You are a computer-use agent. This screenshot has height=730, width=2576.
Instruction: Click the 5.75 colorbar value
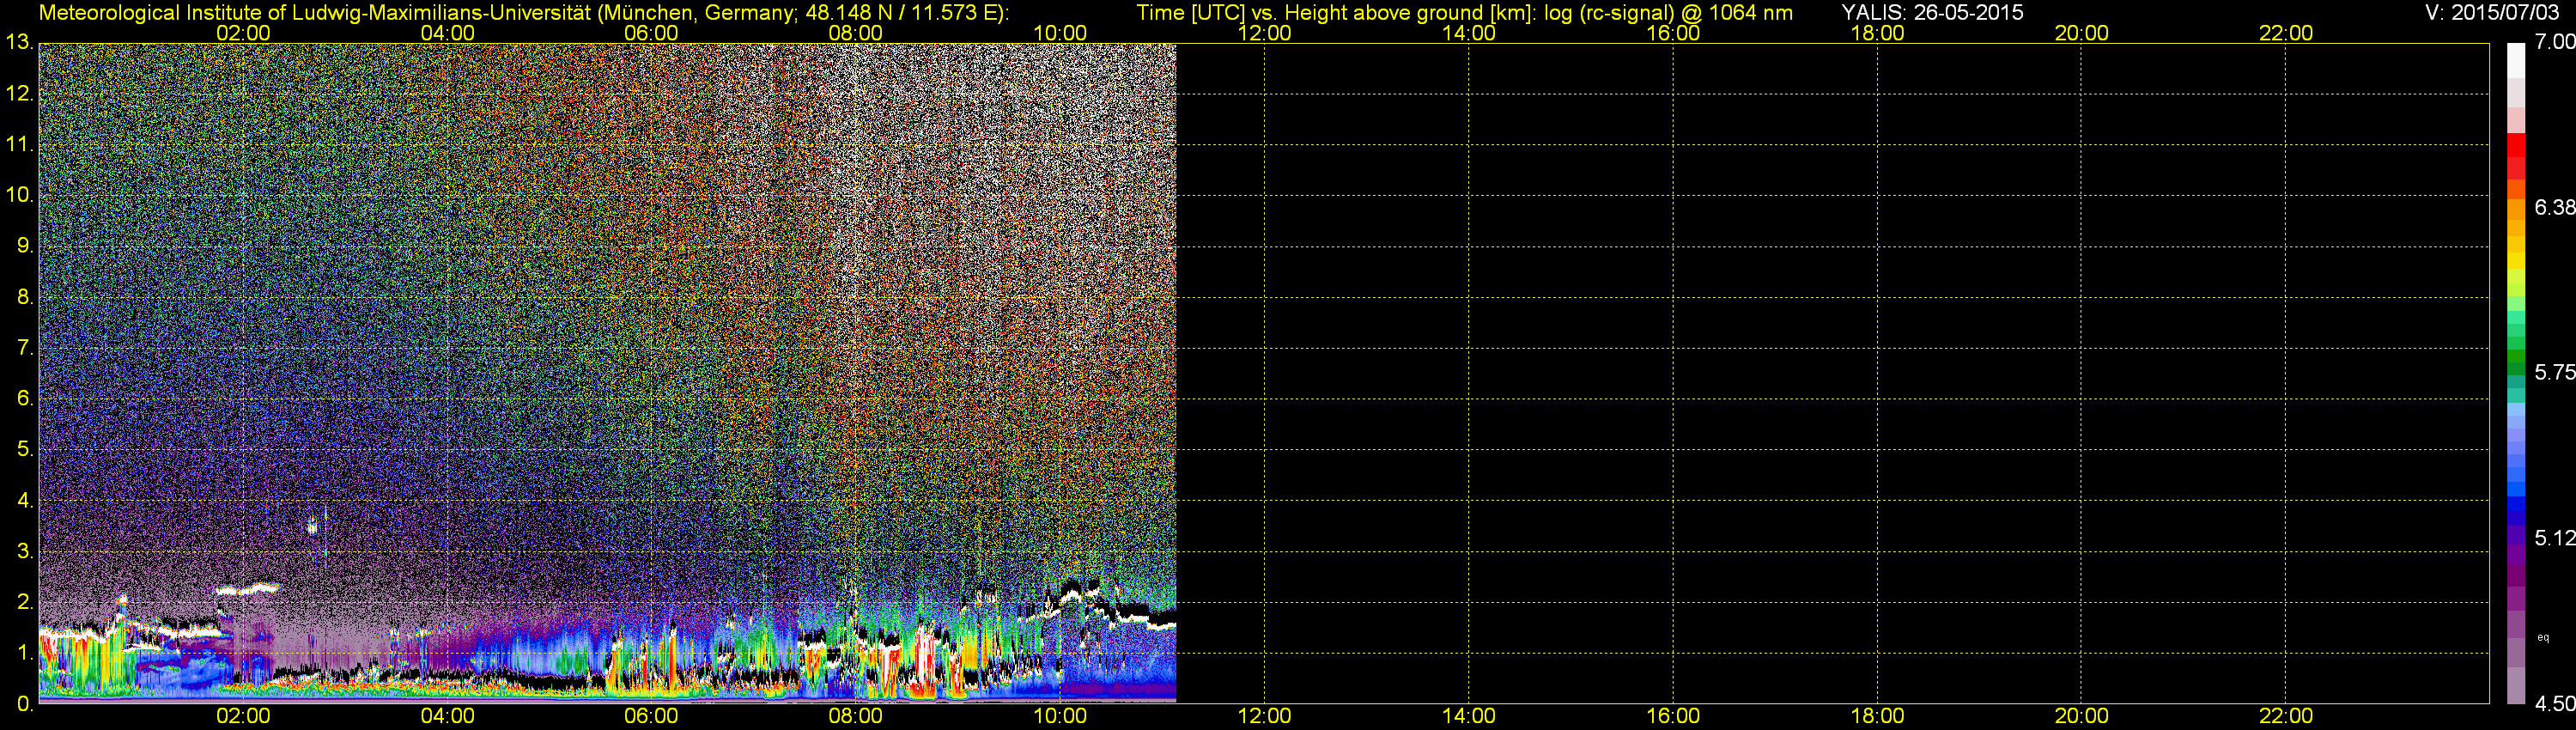(x=2554, y=372)
